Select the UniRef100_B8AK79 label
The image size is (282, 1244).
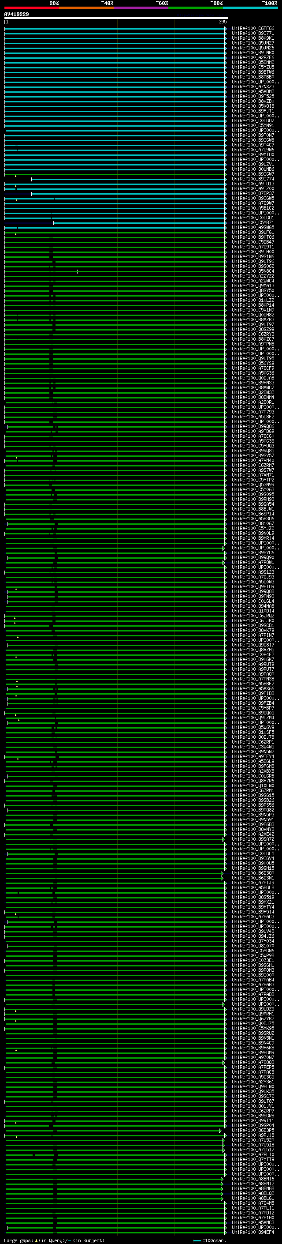pyautogui.click(x=252, y=630)
